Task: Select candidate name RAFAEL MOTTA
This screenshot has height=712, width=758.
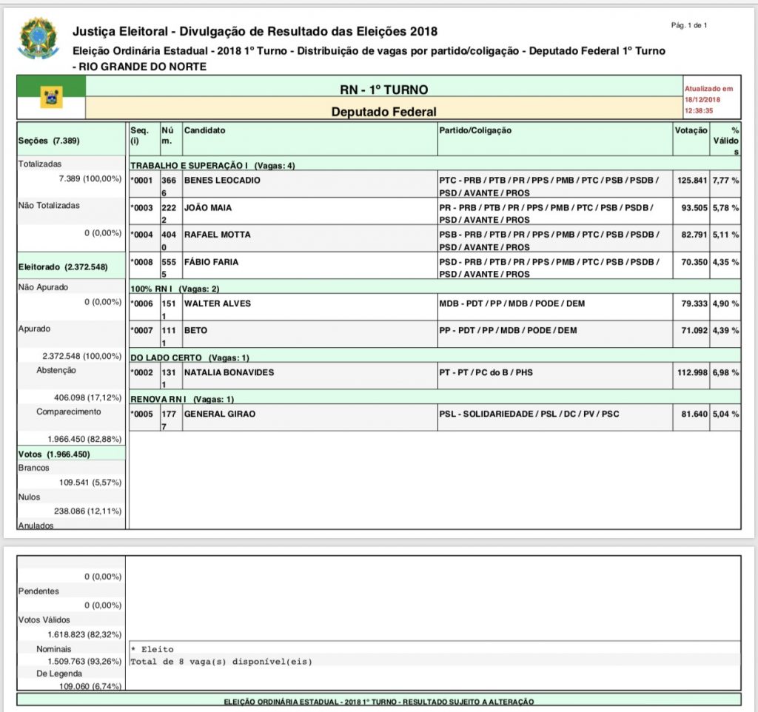Action: tap(217, 235)
